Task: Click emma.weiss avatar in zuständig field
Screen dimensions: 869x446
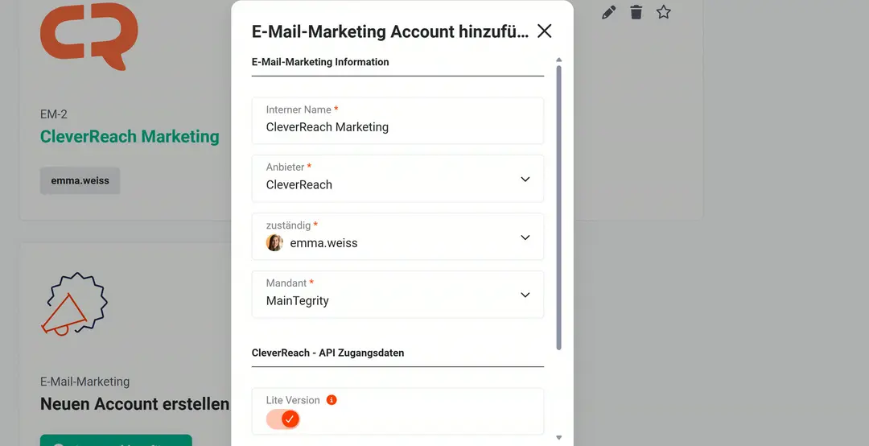Action: [x=274, y=242]
